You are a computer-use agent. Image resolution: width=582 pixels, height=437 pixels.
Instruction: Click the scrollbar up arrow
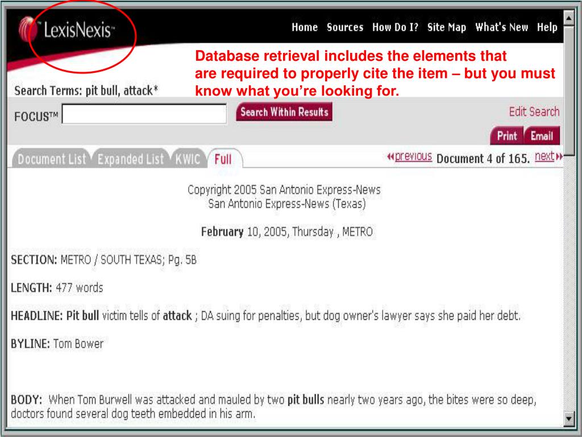[x=568, y=18]
